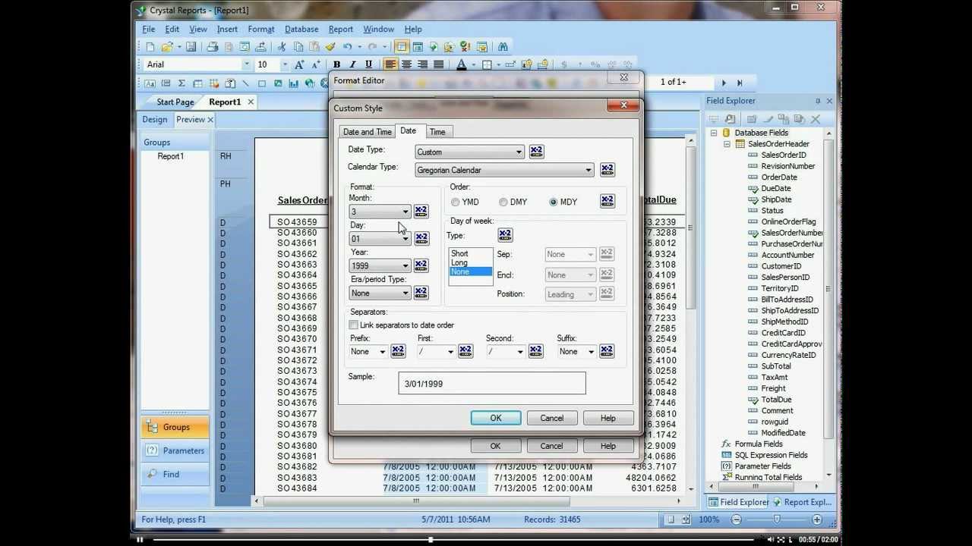Open the Era/period Type dropdown
Viewport: 972px width, 546px height.
coord(406,293)
